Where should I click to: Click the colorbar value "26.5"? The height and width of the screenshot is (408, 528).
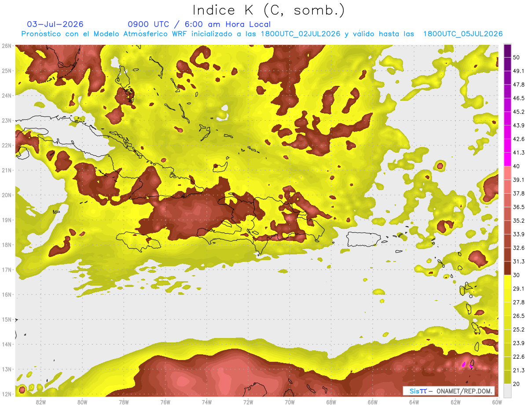[519, 316]
